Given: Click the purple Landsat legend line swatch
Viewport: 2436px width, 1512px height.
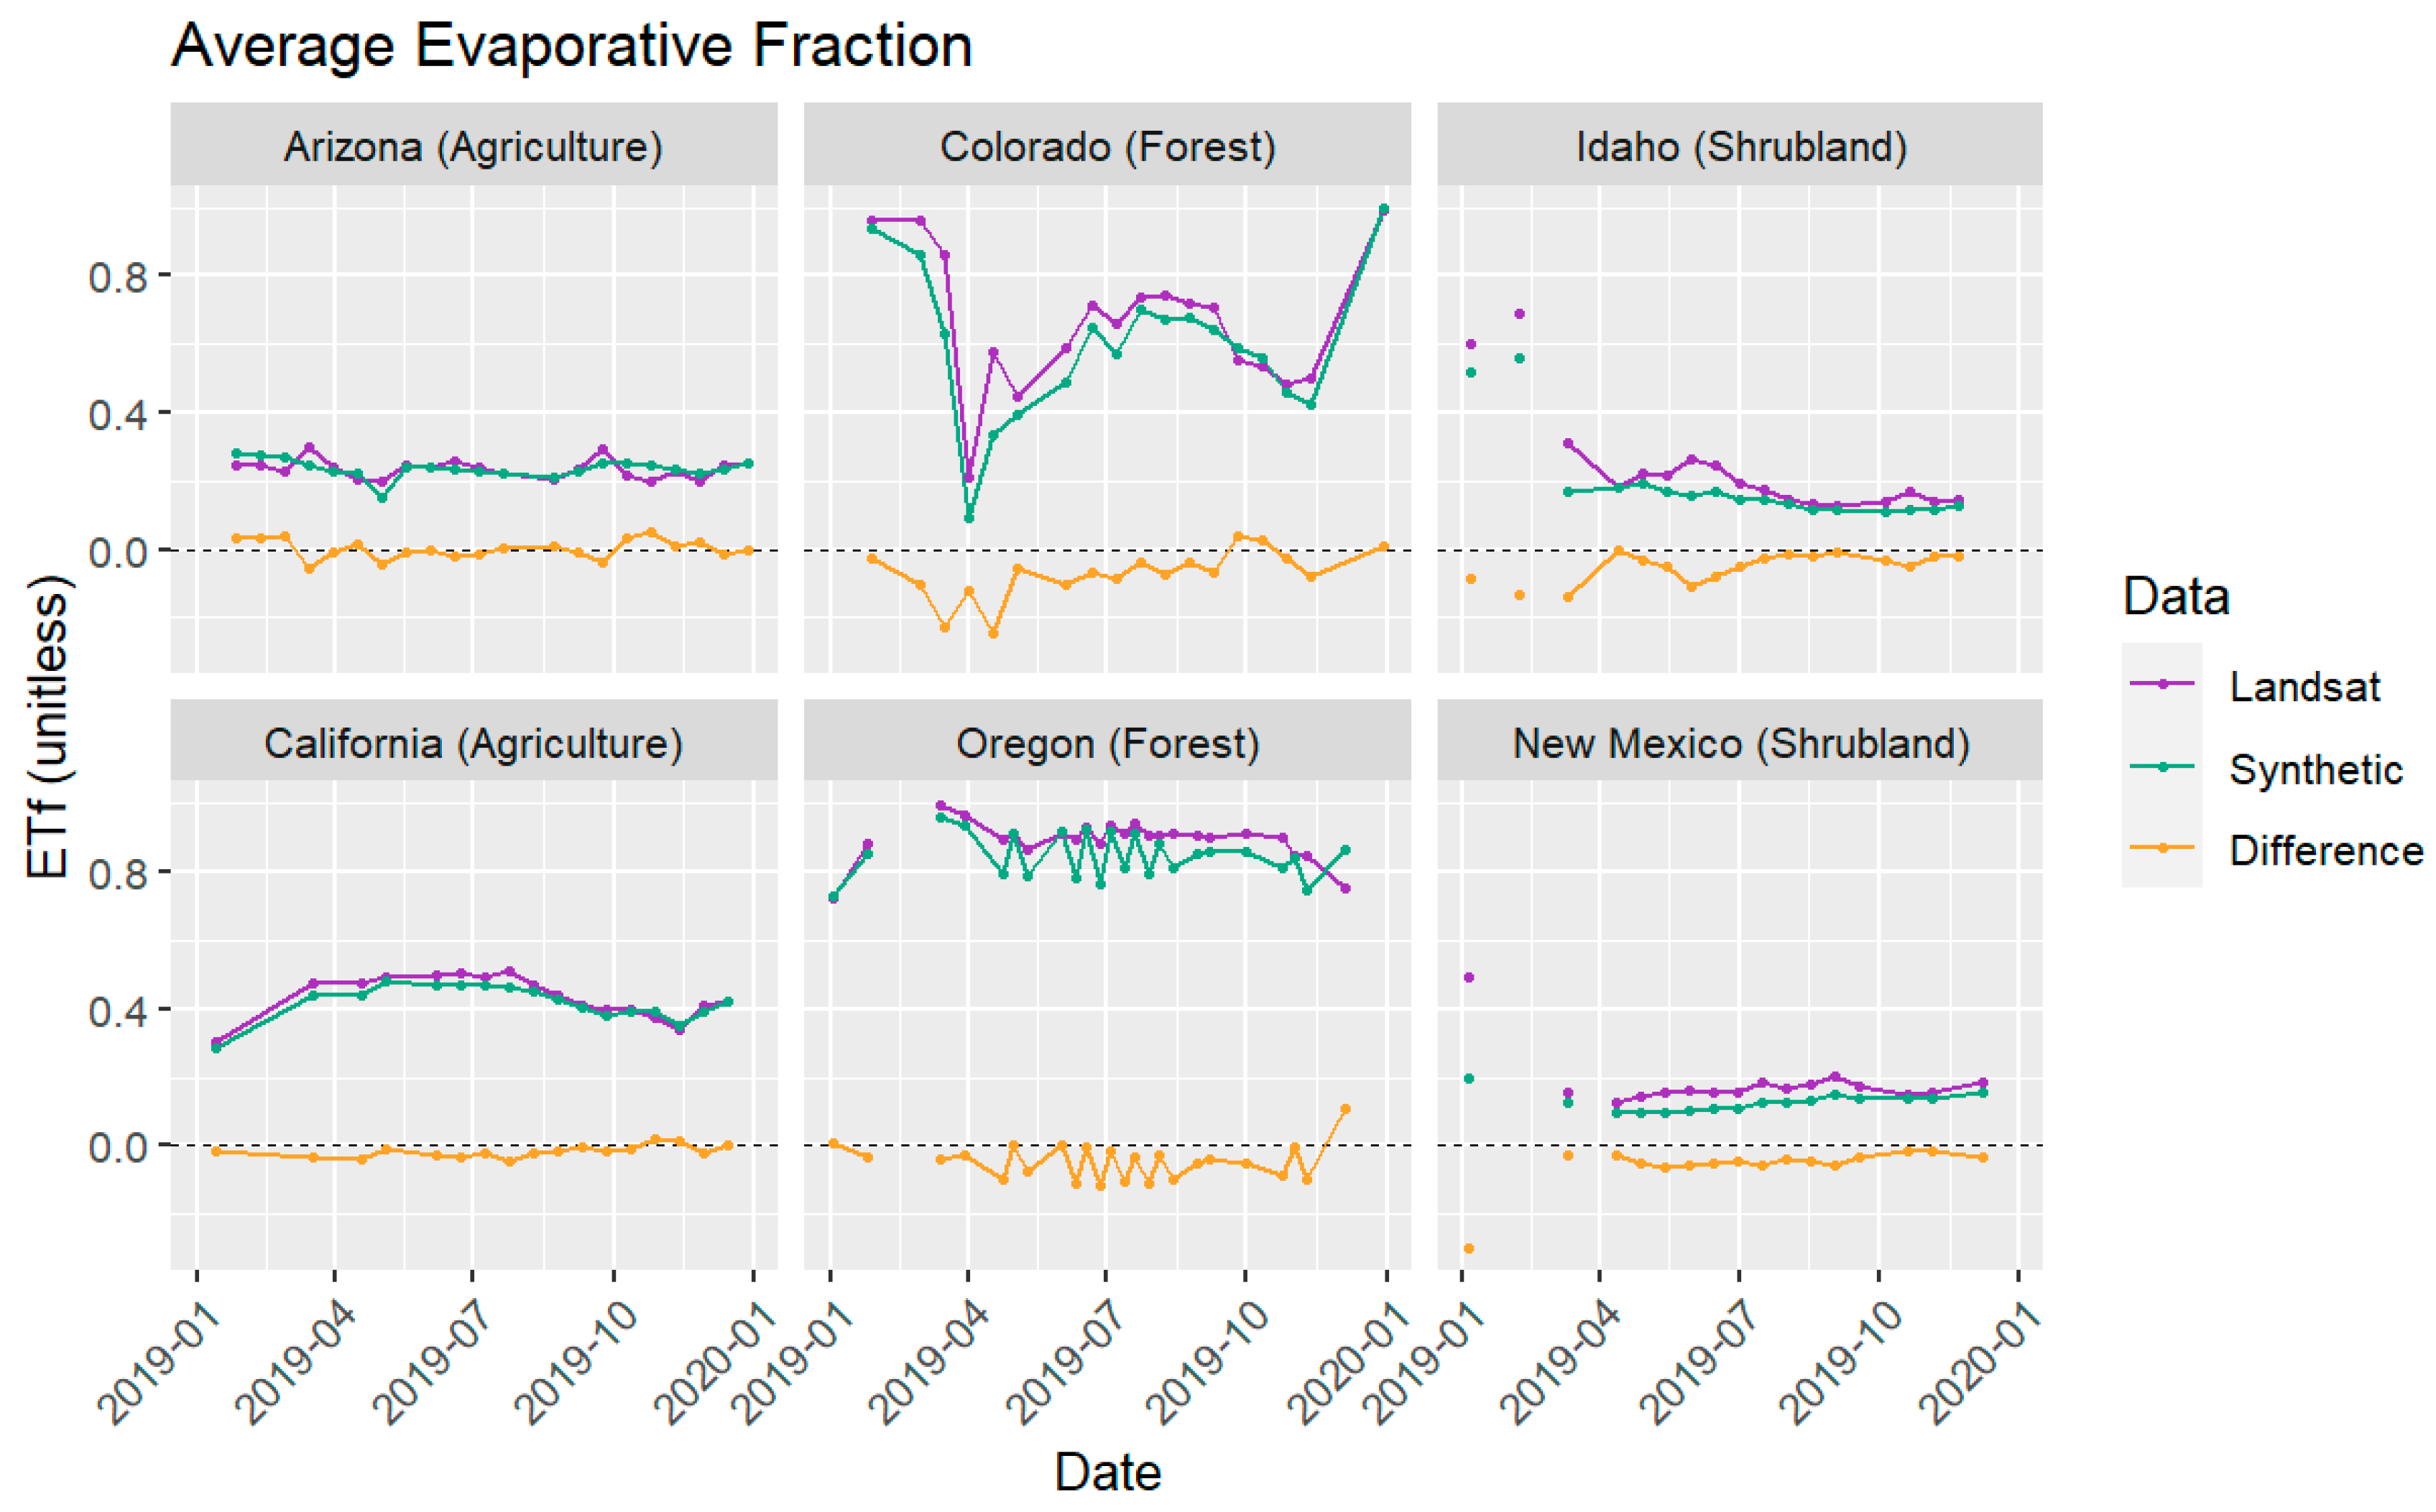Looking at the screenshot, I should click(x=2161, y=684).
